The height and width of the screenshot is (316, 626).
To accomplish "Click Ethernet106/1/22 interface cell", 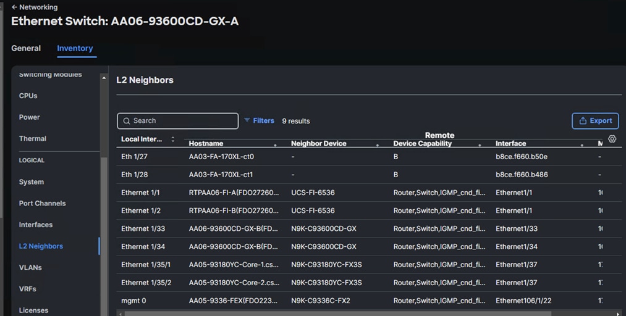I will pos(523,301).
